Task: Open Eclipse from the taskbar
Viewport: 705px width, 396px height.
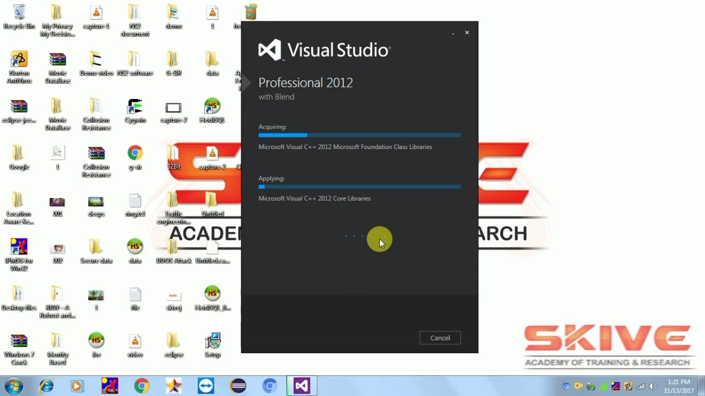Action: 238,386
